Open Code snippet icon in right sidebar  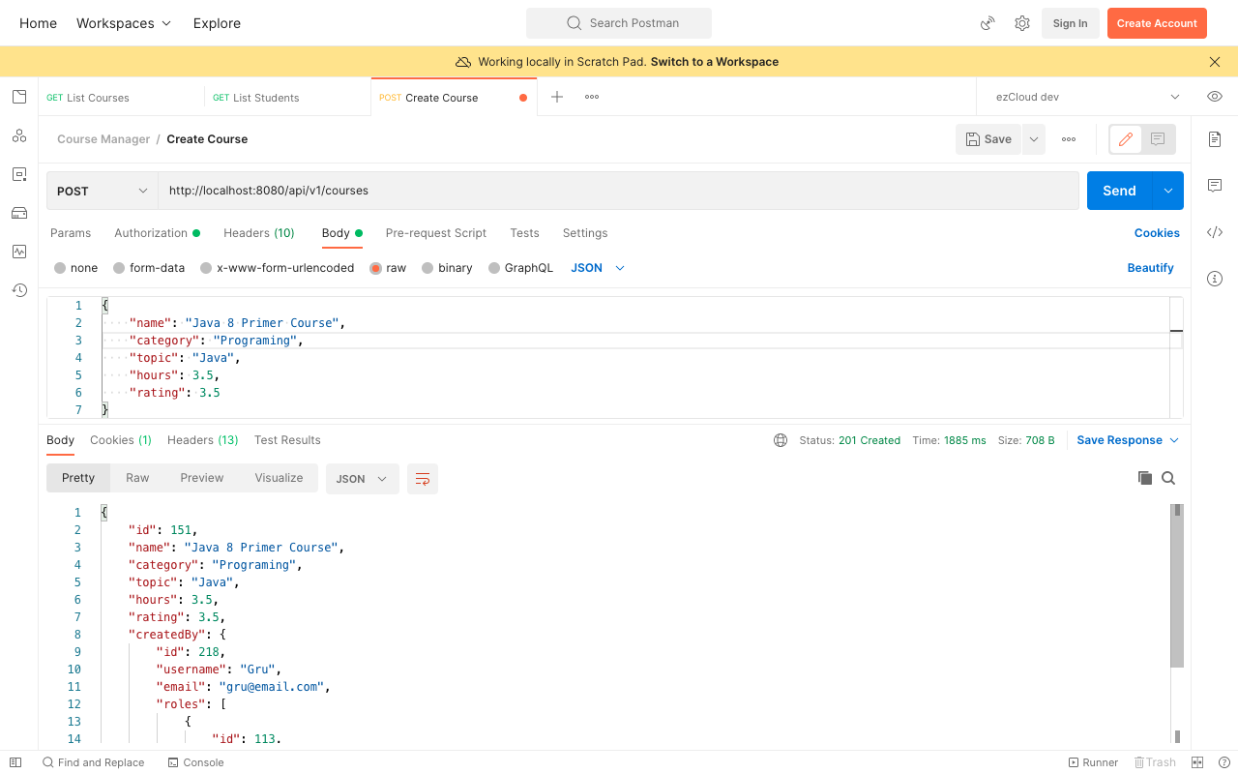pyautogui.click(x=1215, y=232)
